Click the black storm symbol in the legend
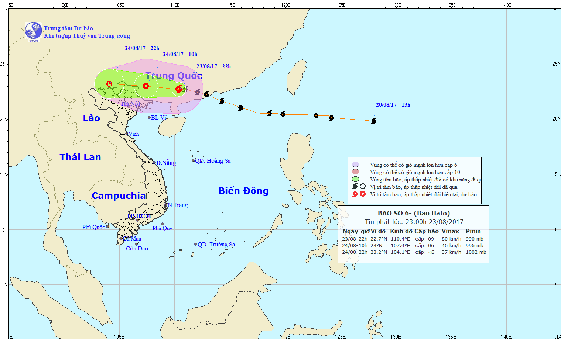561x339 pixels. (355, 187)
